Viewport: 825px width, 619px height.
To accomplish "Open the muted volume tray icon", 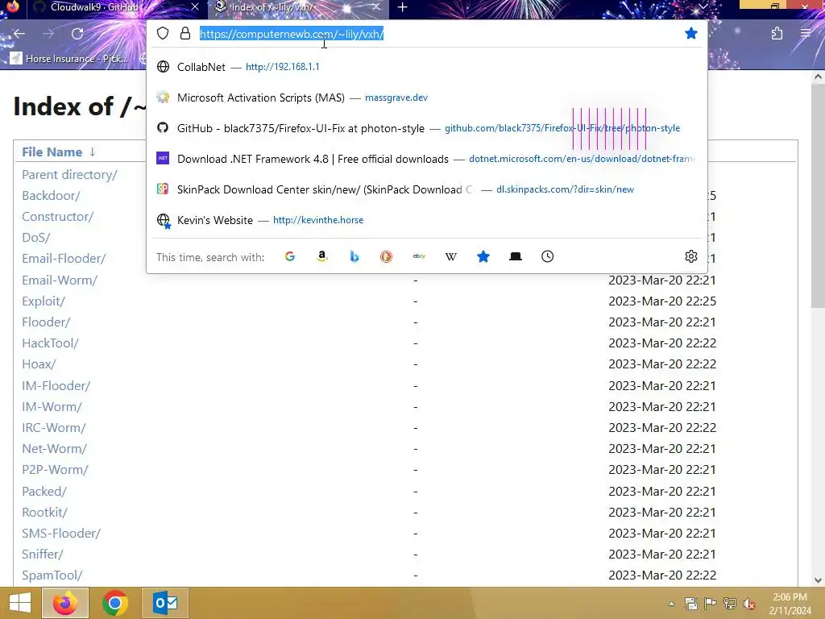I will (x=749, y=604).
